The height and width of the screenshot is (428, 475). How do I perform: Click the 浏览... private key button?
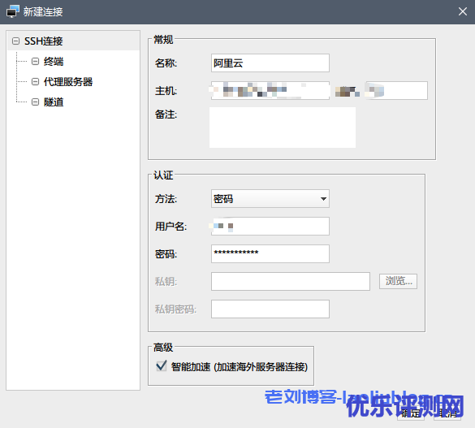(398, 281)
